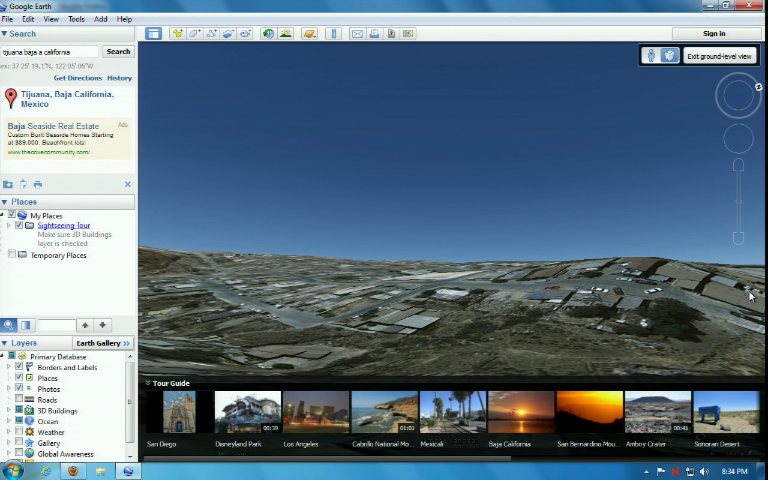Open the Tools menu
The width and height of the screenshot is (768, 480).
point(76,19)
